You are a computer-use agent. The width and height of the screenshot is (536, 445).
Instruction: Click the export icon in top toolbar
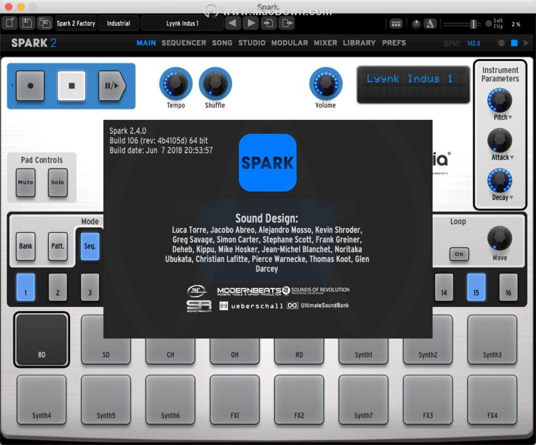pos(287,23)
